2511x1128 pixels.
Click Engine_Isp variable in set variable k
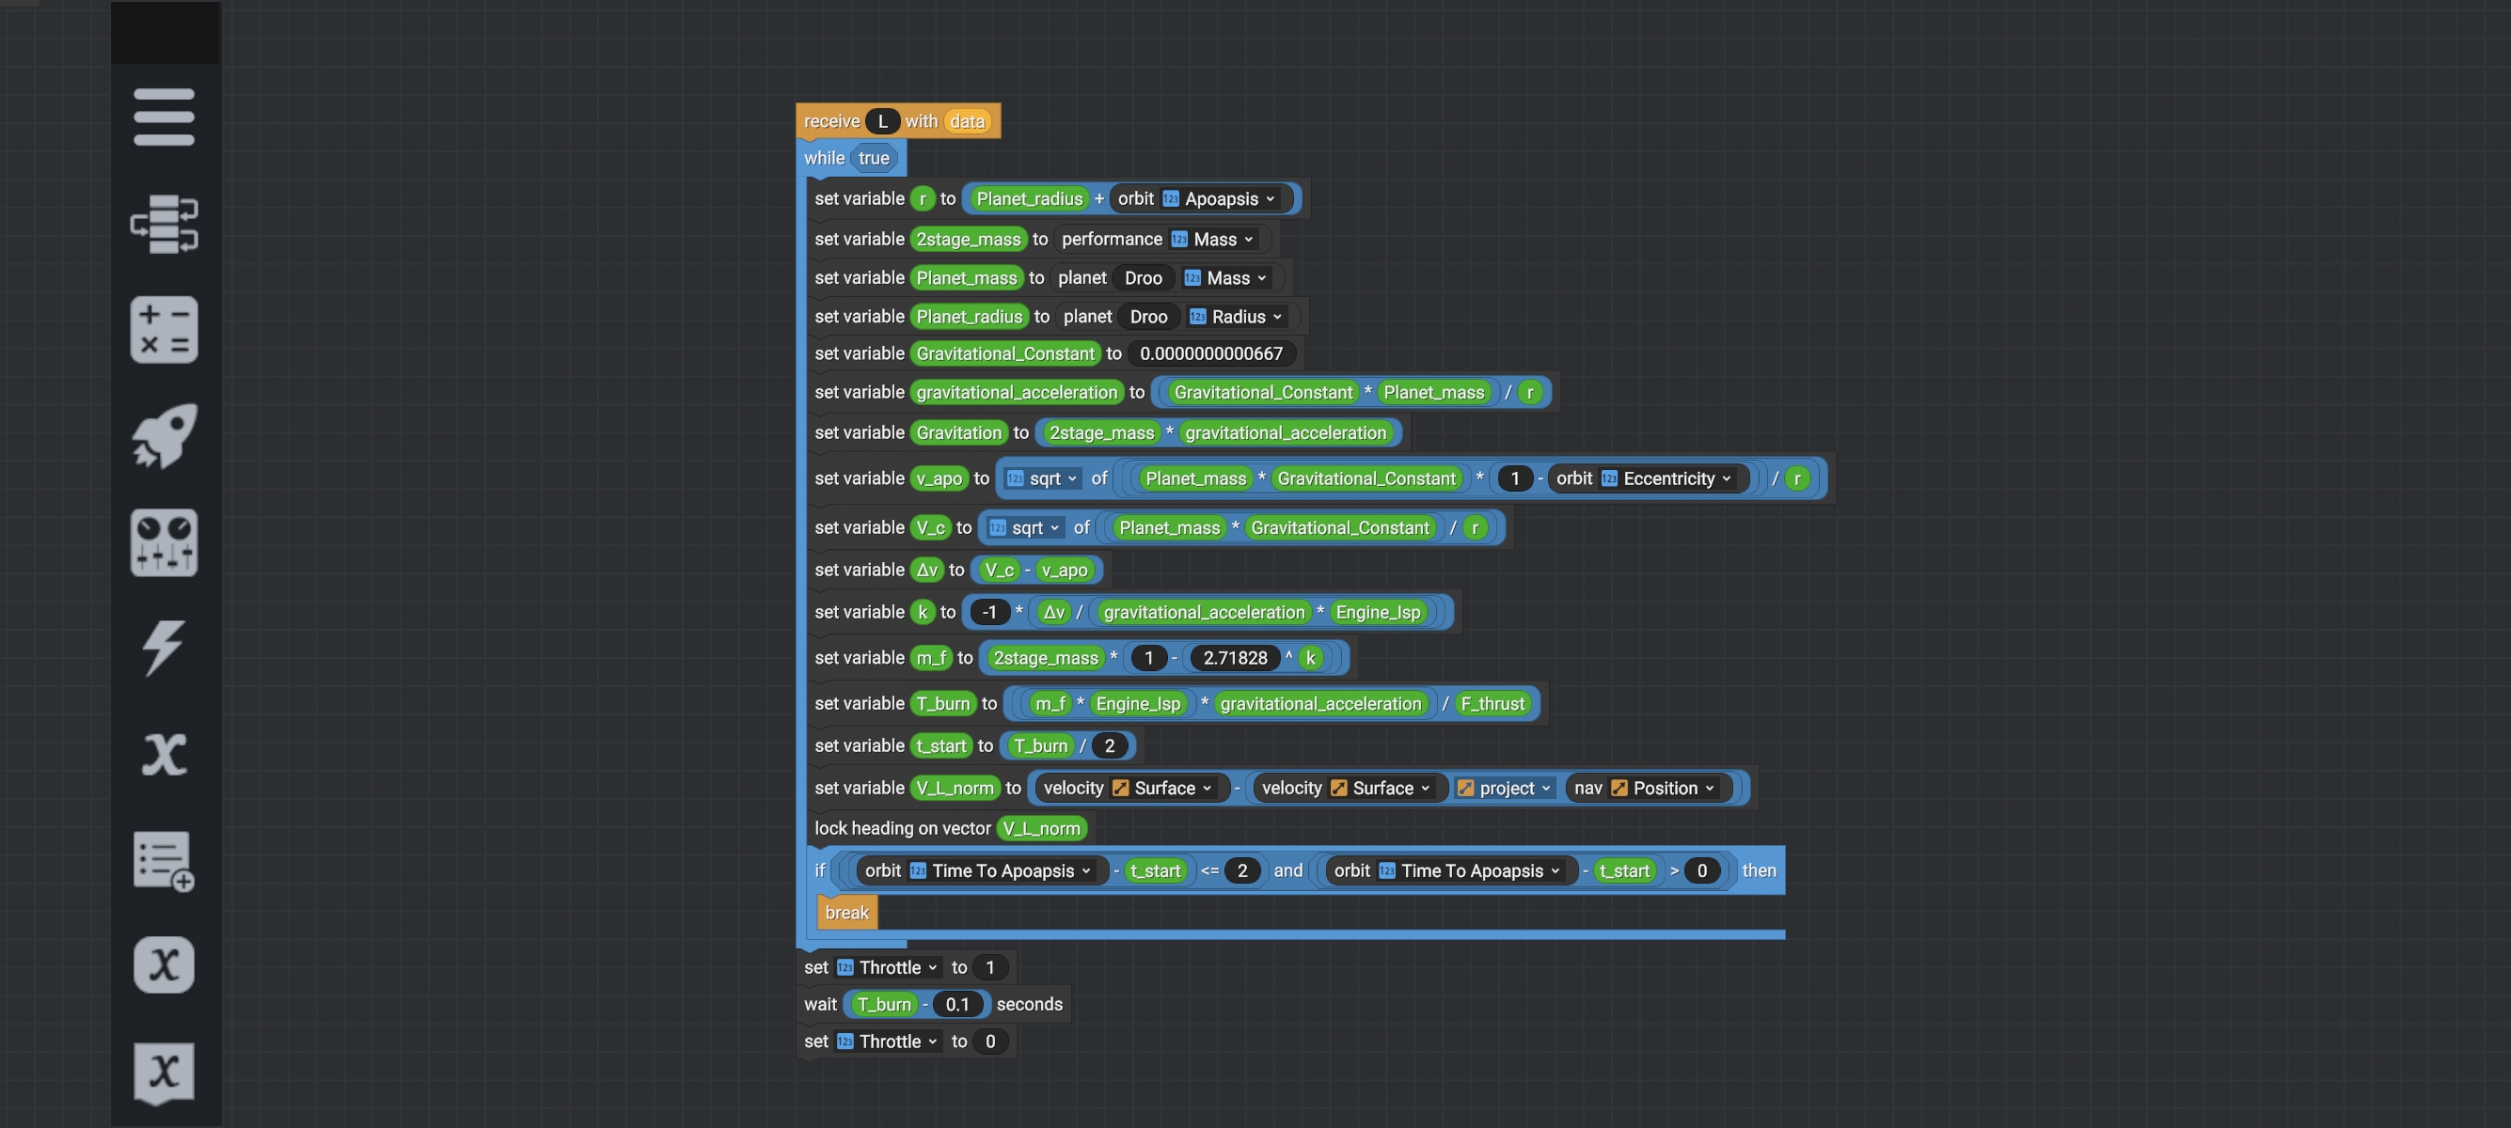coord(1378,613)
